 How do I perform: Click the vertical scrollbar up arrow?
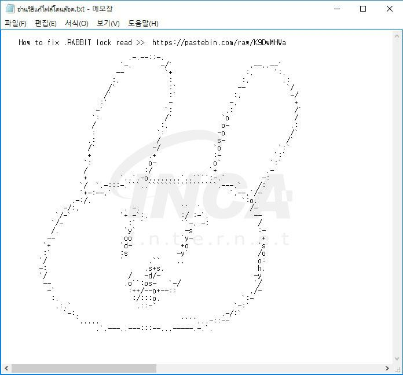[x=397, y=36]
